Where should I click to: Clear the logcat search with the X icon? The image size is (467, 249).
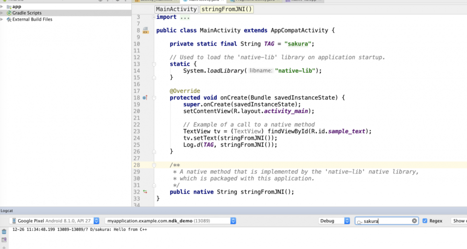pos(414,221)
